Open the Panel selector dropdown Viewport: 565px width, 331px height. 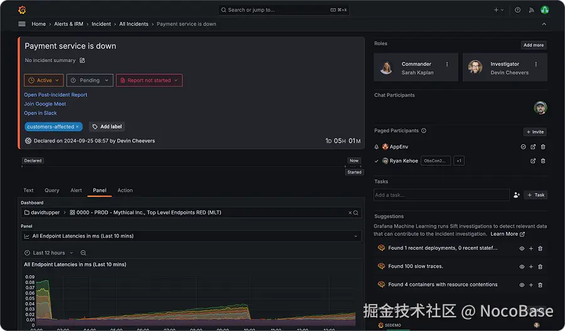191,236
